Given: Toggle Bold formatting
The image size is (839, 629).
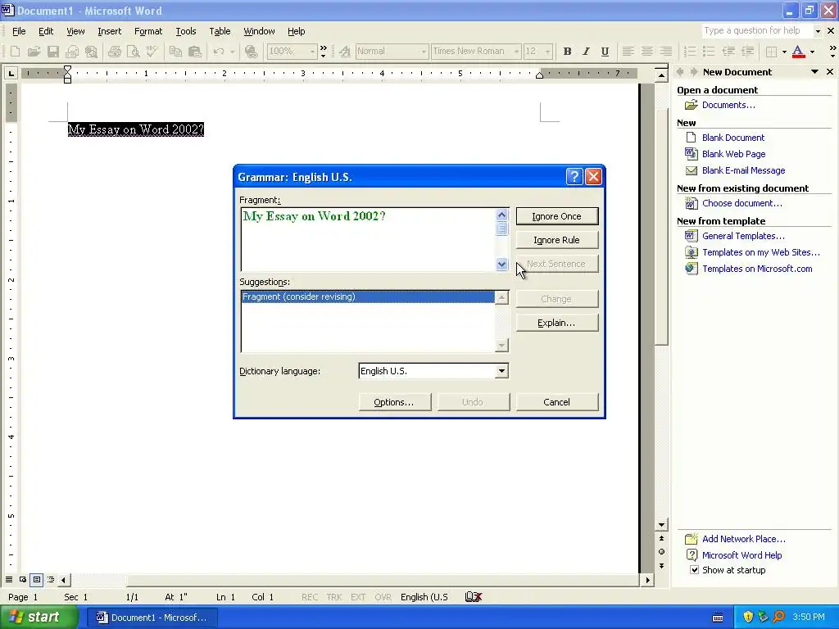Looking at the screenshot, I should coord(567,52).
